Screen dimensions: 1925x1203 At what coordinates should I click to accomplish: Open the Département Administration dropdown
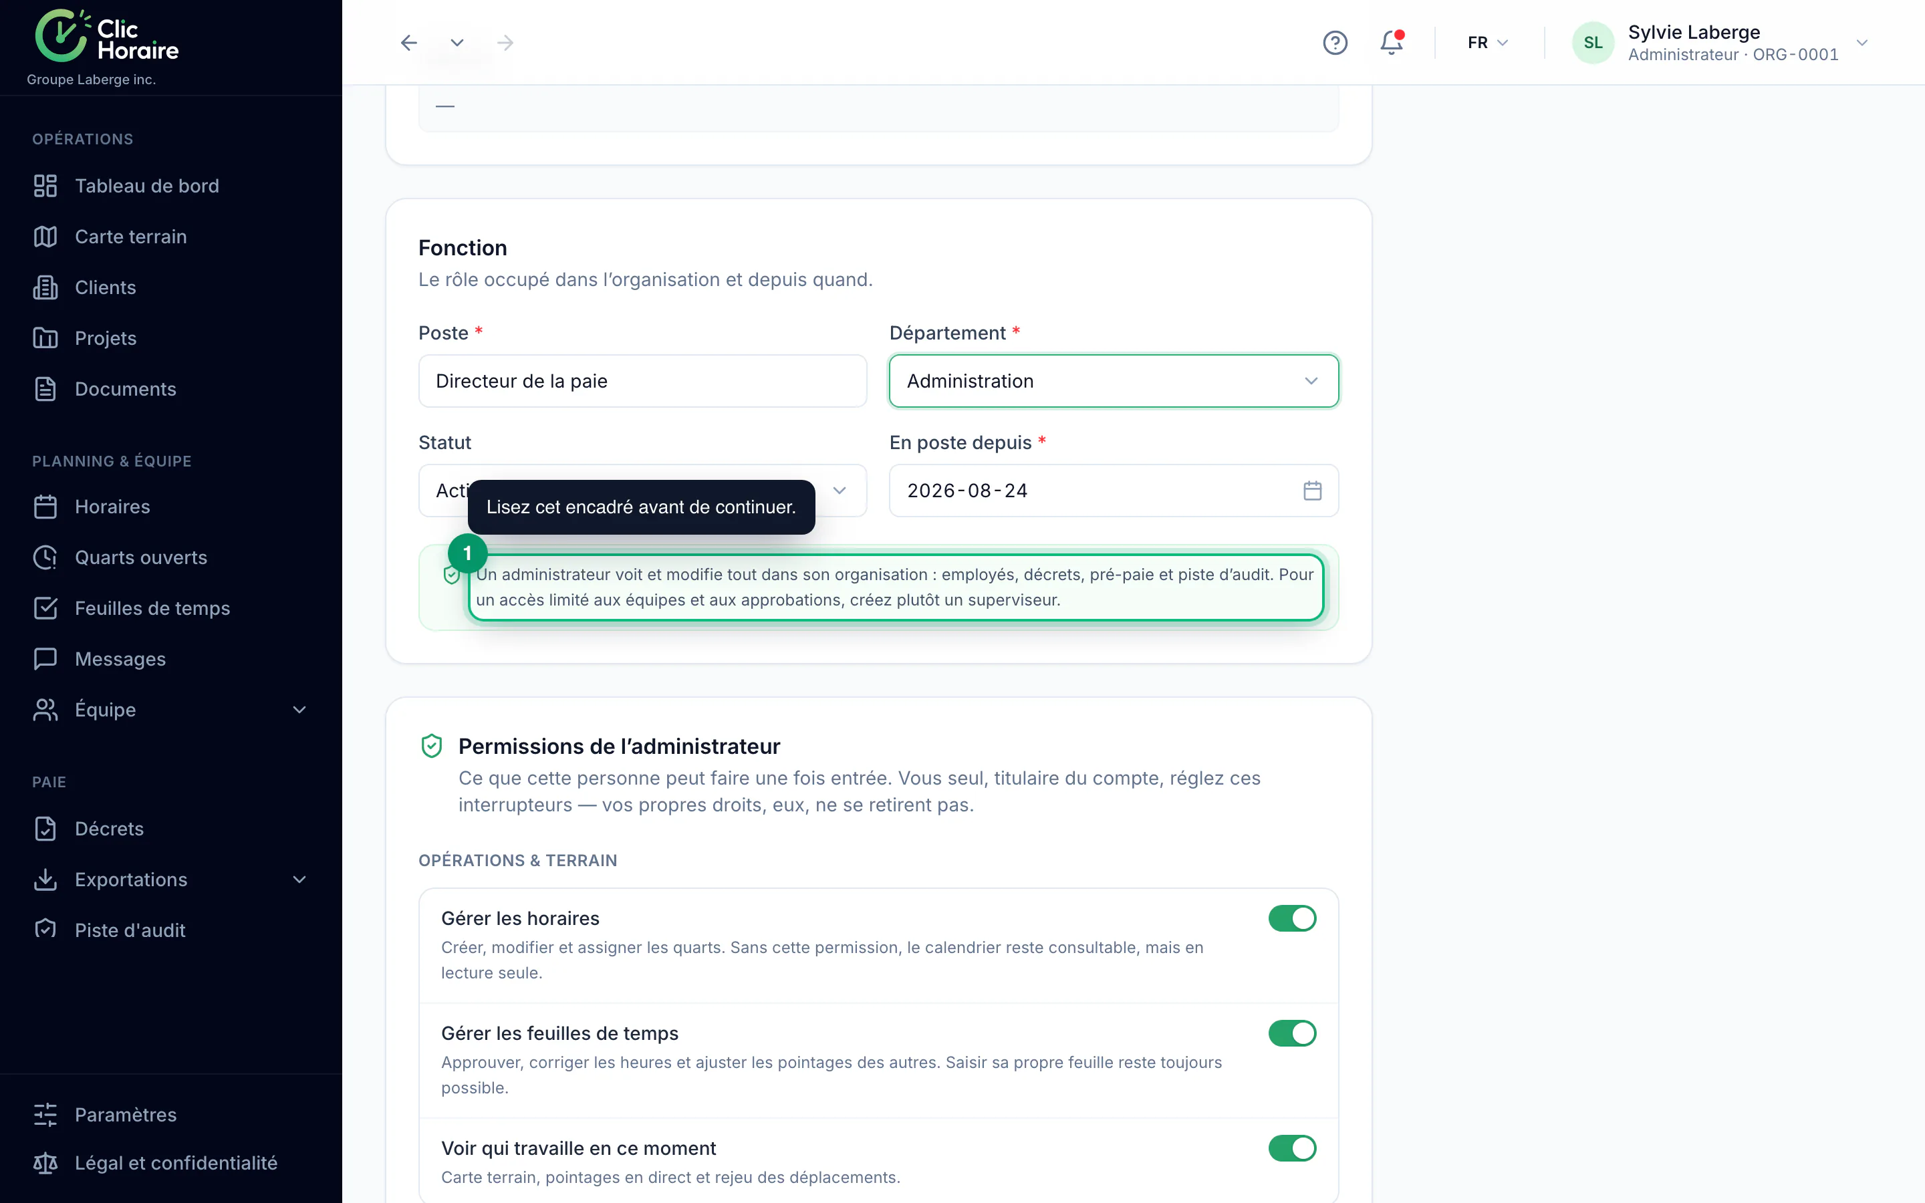(1114, 381)
